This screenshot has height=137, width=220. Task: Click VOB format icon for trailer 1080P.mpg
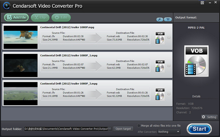click(160, 38)
